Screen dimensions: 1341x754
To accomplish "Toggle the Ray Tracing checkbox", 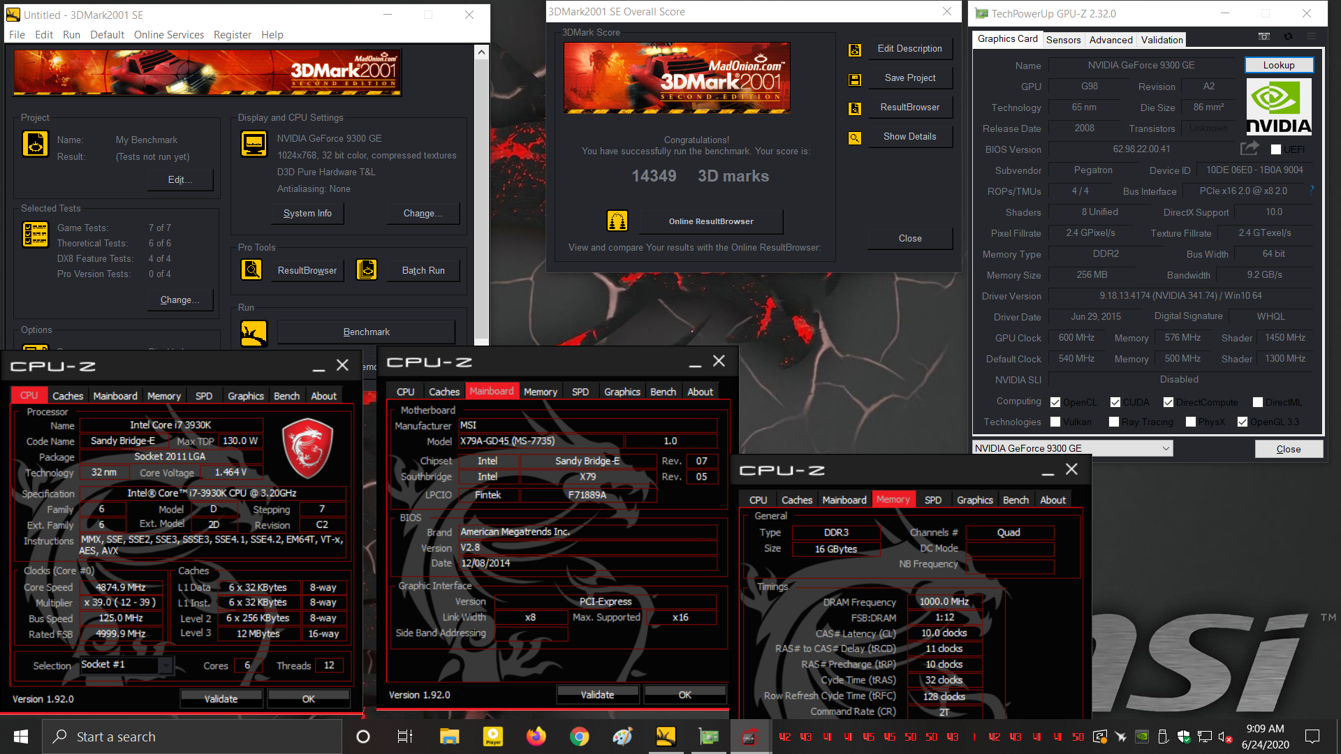I will pyautogui.click(x=1114, y=422).
